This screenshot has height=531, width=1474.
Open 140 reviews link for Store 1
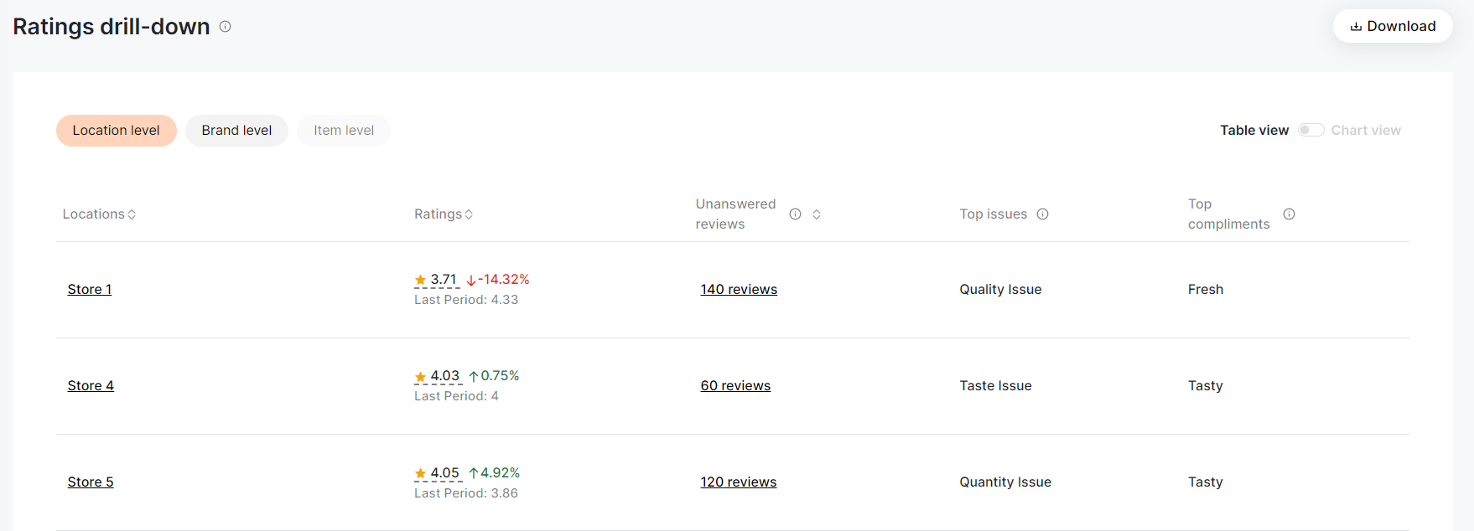[x=739, y=290]
